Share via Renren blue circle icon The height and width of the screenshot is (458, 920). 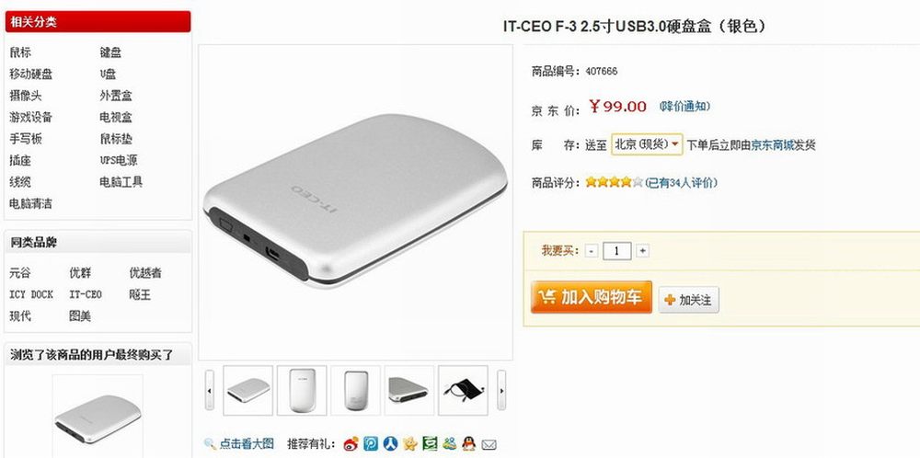tap(390, 444)
